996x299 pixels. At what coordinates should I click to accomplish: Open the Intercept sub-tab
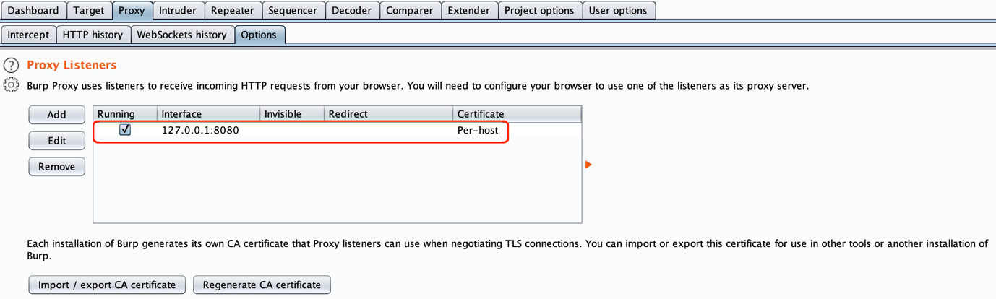click(28, 35)
